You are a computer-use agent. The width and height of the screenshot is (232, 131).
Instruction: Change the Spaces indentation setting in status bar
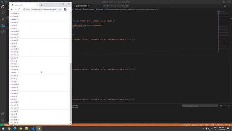point(195,125)
